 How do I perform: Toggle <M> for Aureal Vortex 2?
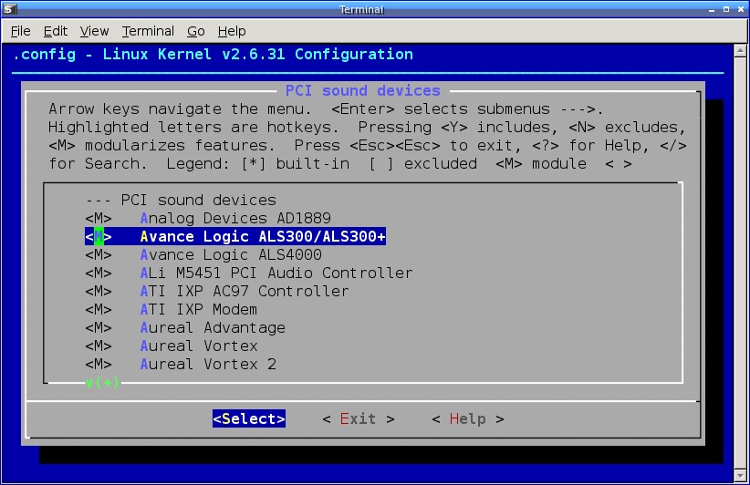pyautogui.click(x=99, y=364)
